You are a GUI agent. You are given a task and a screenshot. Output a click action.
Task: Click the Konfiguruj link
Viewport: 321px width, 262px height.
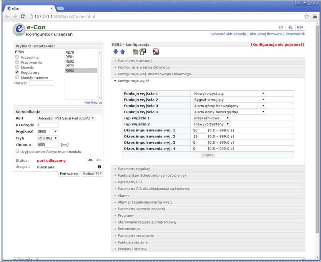[93, 102]
